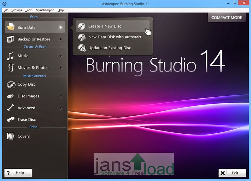Click the Ashampoo app icon in title bar
This screenshot has width=251, height=181.
pos(4,3)
